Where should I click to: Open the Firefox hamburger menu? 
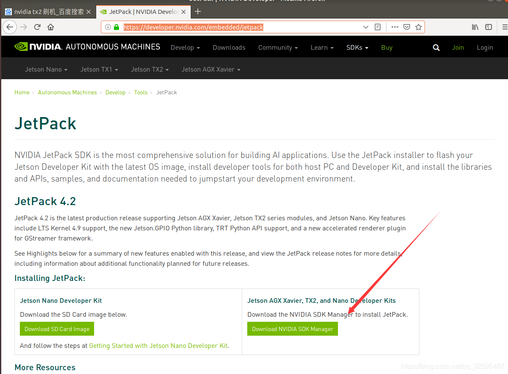click(505, 27)
